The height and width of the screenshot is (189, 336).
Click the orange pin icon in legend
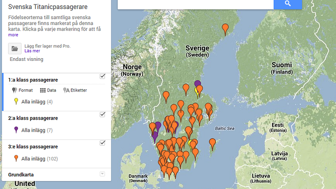[x=16, y=159]
